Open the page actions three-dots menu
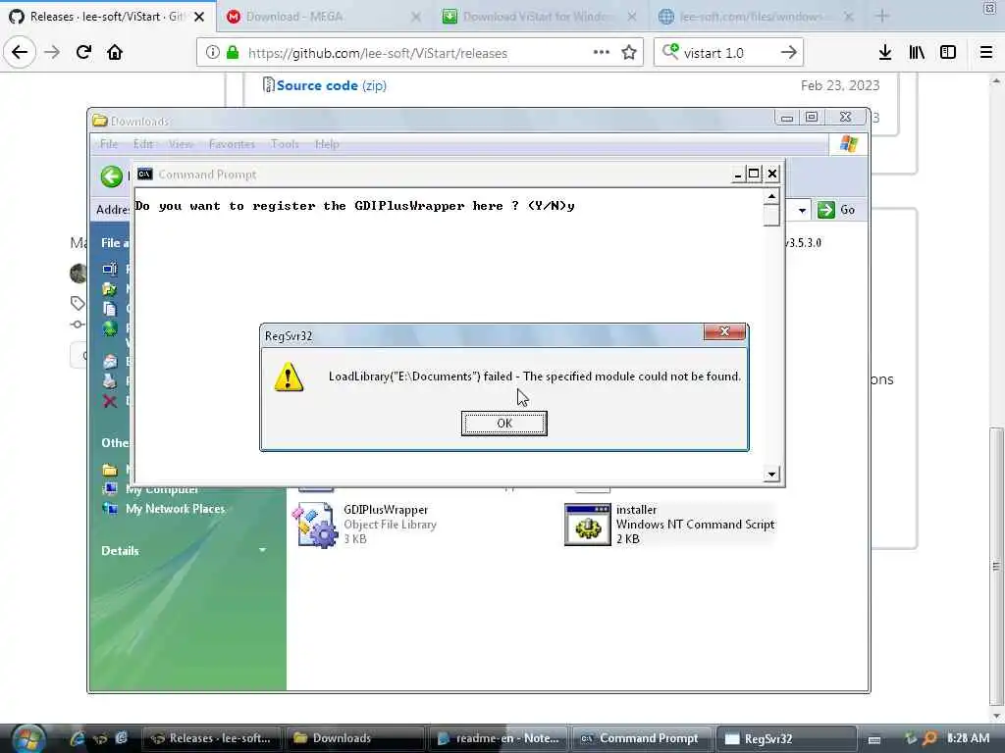1005x753 pixels. coord(602,53)
